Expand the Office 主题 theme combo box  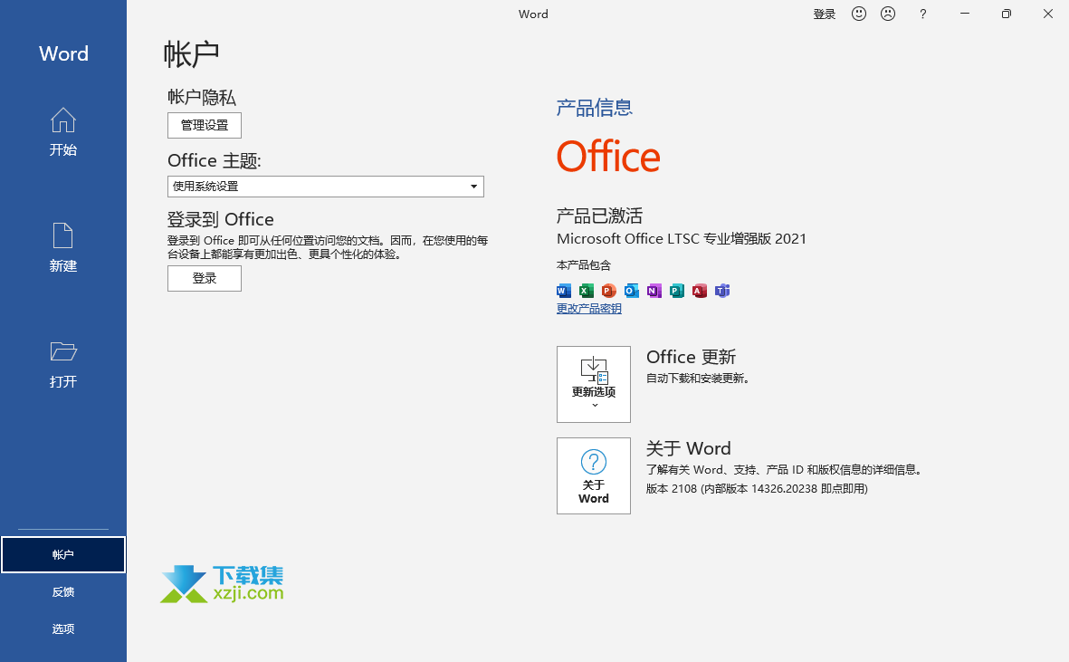326,187
